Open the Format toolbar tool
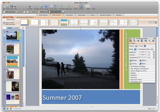 tap(30, 6)
